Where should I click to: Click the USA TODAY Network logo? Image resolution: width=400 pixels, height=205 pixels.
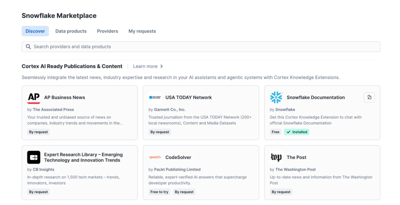pos(155,97)
